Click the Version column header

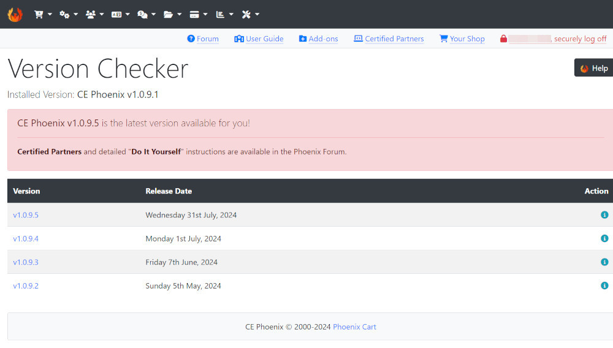tap(26, 191)
